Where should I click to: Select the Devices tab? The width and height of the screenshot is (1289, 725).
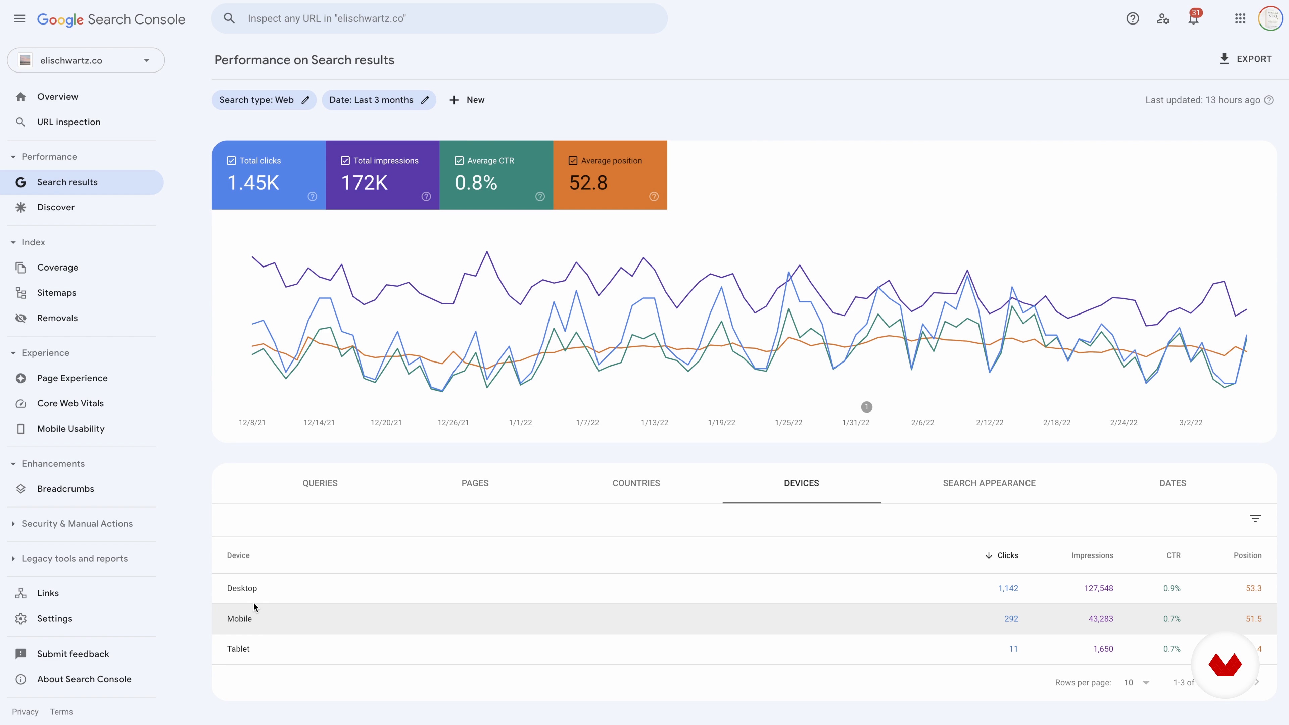[x=801, y=483]
